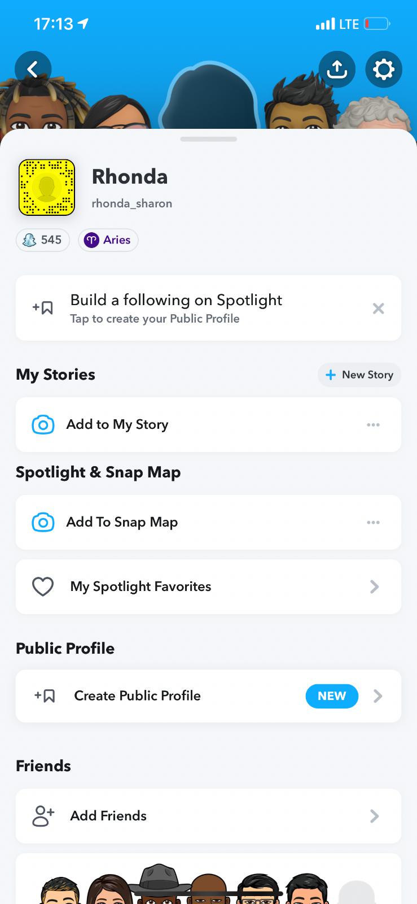Tap the Add Friends person icon
417x904 pixels.
click(43, 816)
